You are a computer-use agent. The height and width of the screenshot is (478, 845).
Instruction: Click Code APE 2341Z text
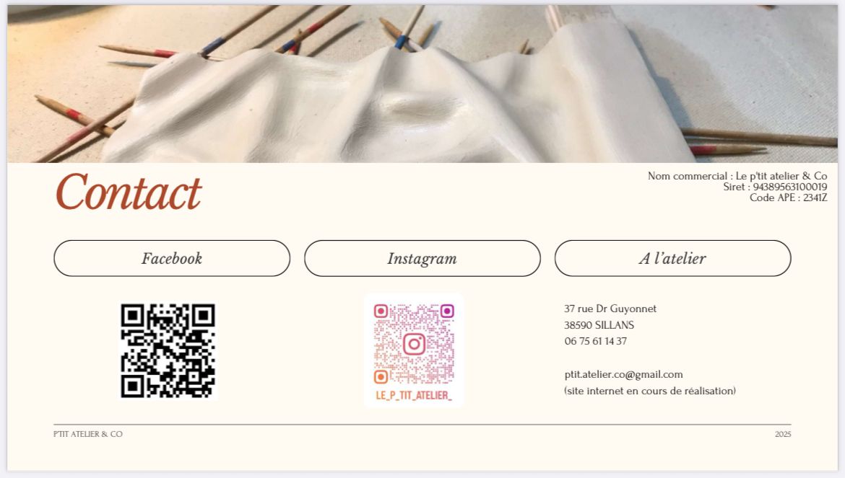(x=789, y=198)
